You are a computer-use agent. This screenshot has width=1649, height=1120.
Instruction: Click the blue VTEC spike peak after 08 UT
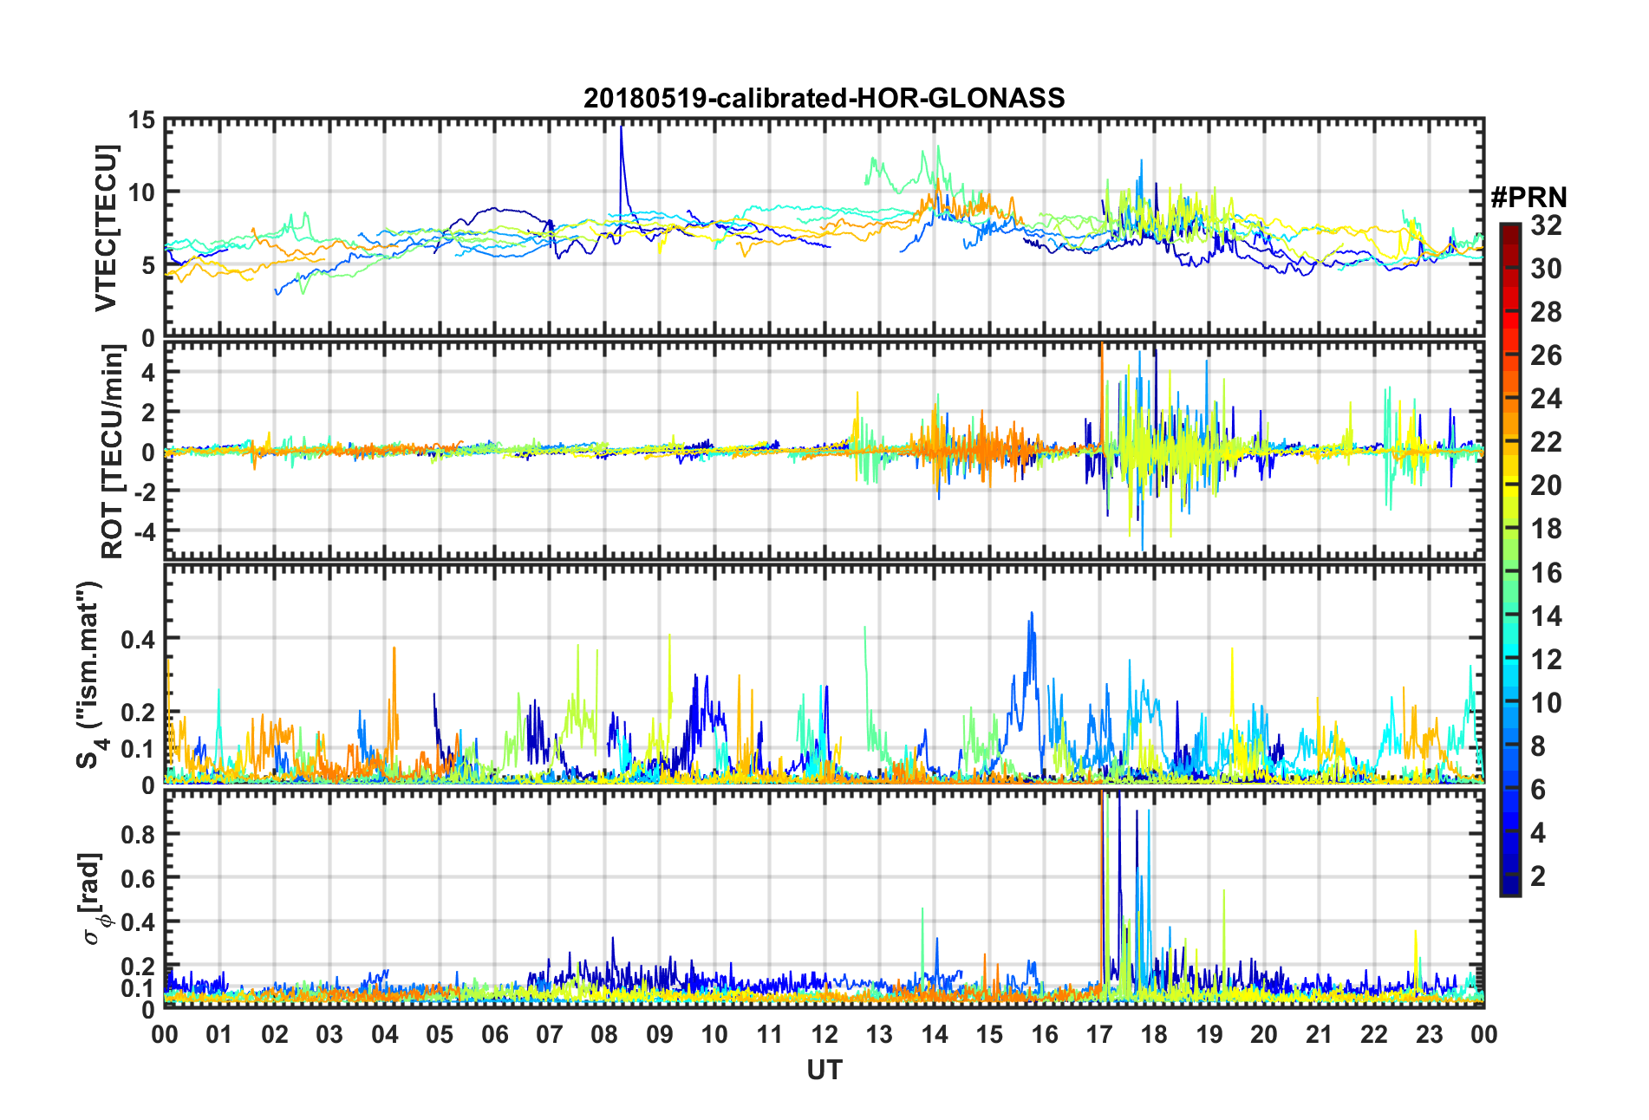[x=621, y=128]
